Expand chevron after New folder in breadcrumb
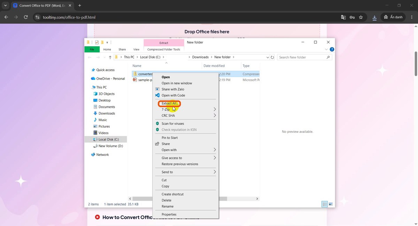 tap(234, 57)
